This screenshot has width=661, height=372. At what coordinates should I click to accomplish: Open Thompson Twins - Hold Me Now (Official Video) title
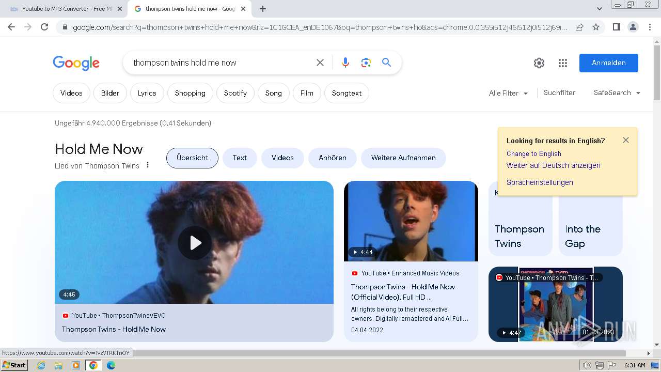403,292
